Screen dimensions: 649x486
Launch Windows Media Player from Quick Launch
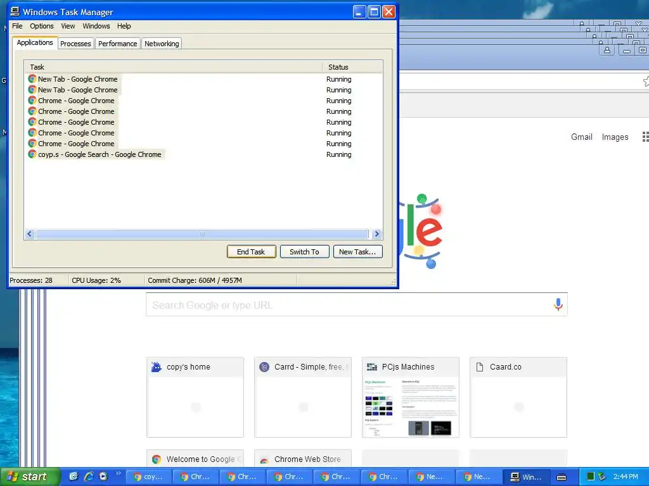point(103,476)
